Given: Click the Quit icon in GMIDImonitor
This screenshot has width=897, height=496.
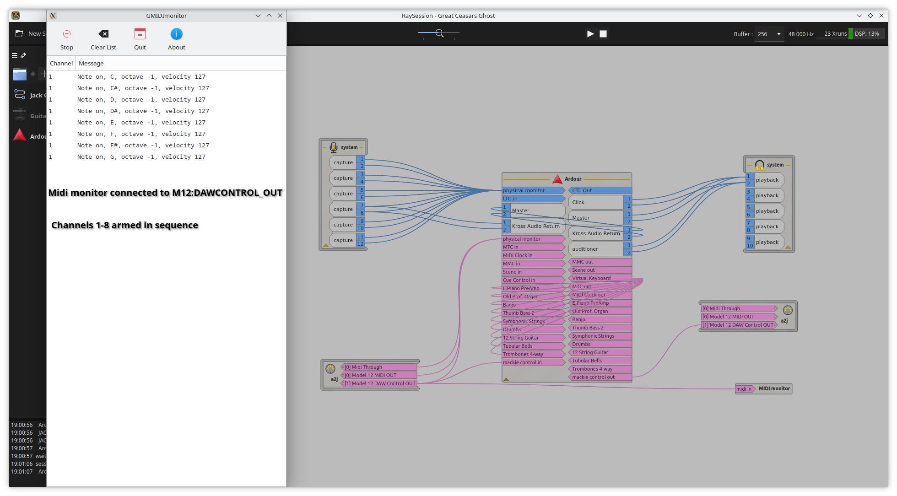Looking at the screenshot, I should point(140,34).
